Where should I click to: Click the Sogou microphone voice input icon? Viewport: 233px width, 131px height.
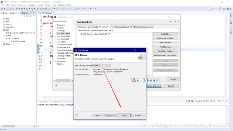(x=148, y=81)
